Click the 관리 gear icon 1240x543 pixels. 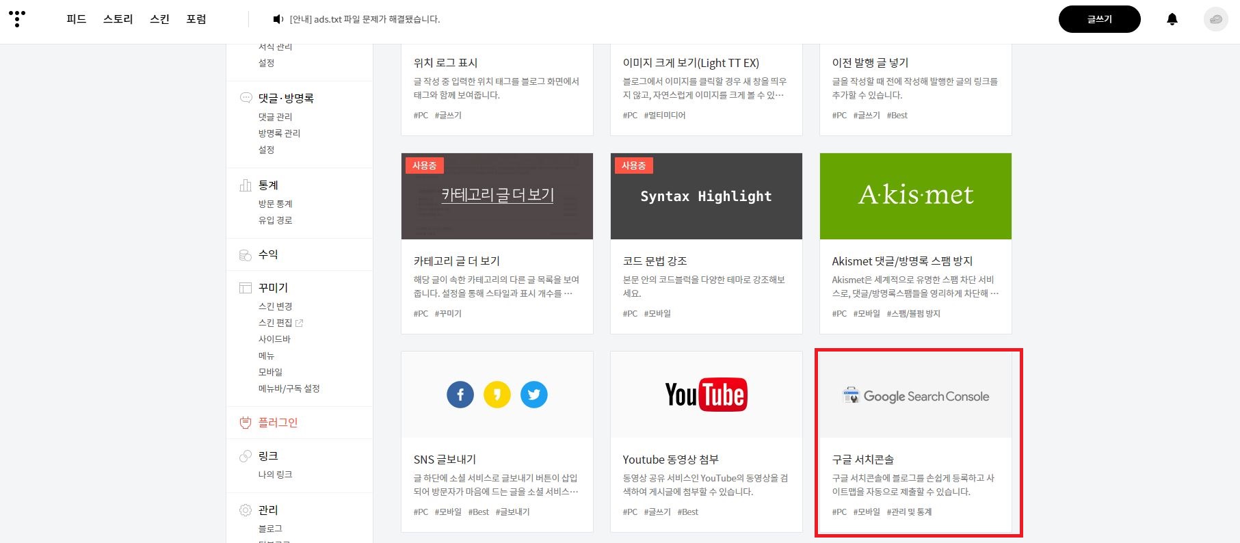(x=246, y=510)
